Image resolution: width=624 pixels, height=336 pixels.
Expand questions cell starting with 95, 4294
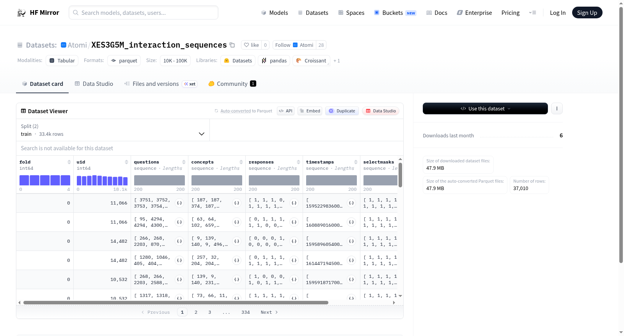pos(179,222)
